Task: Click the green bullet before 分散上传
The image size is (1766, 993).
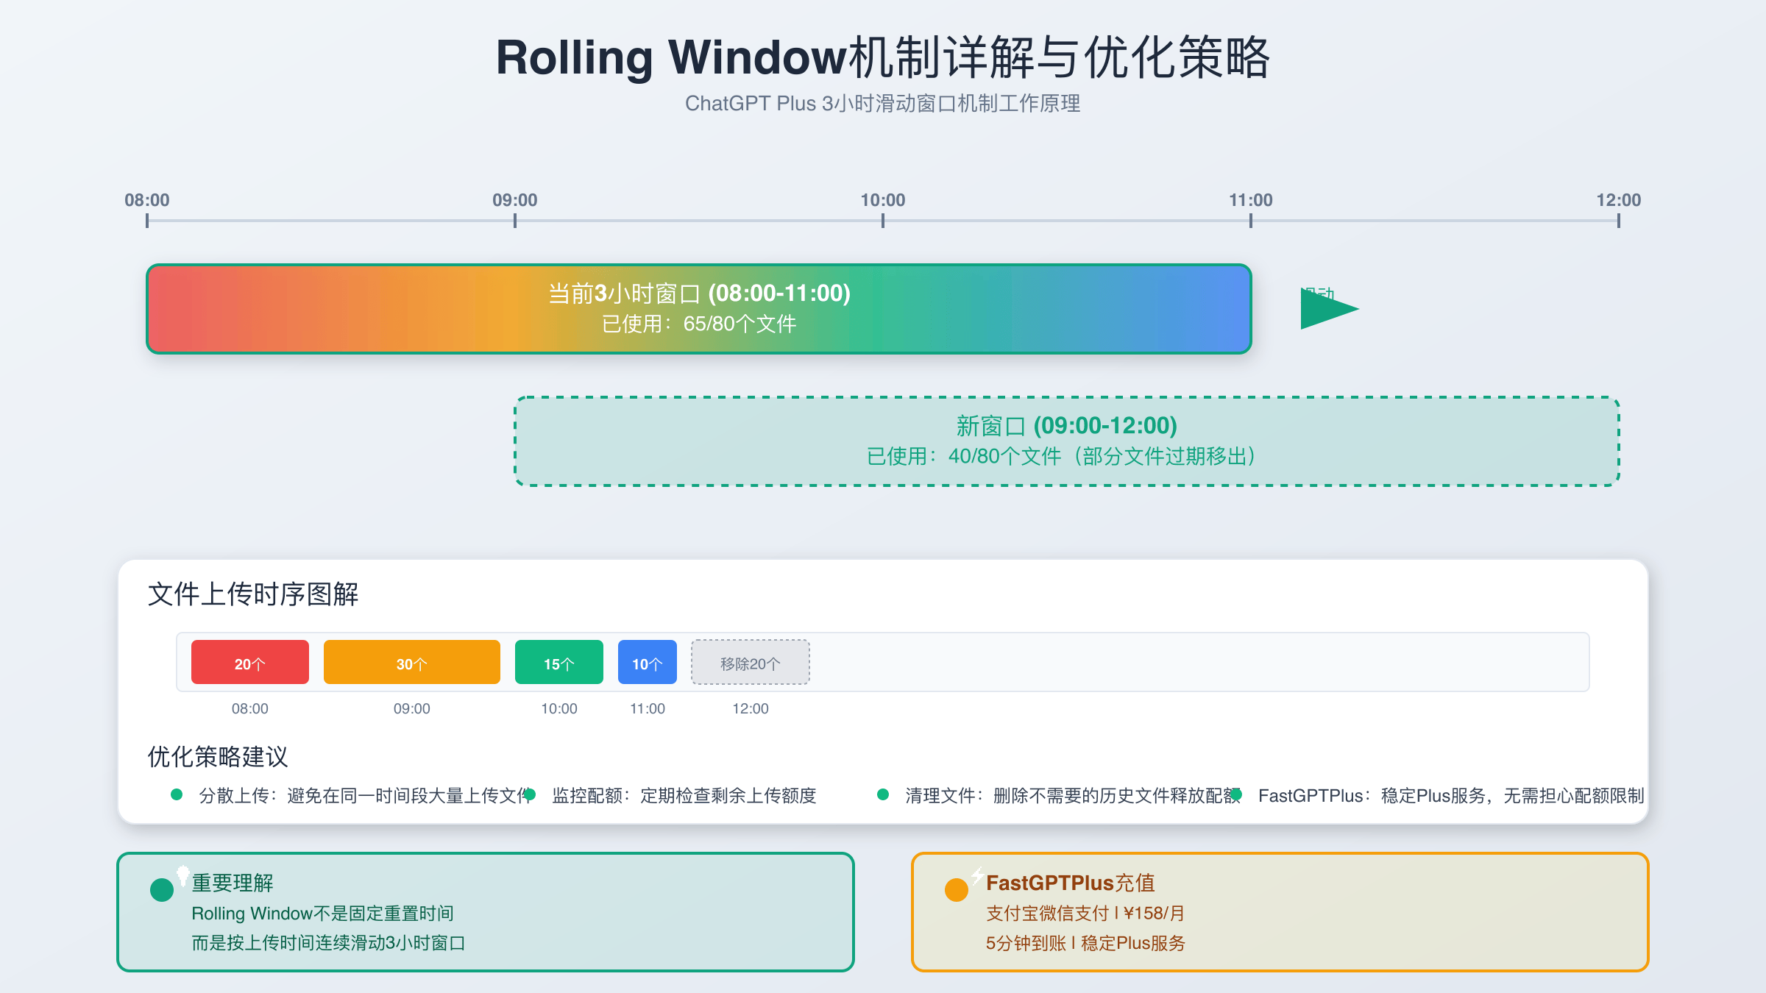Action: 177,794
